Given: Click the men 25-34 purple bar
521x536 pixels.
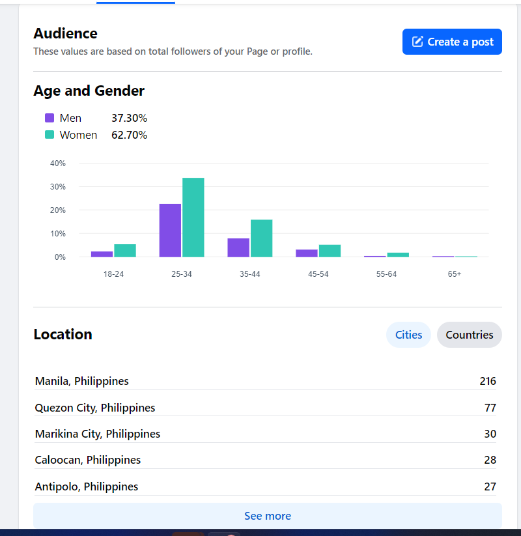Looking at the screenshot, I should pyautogui.click(x=170, y=231).
